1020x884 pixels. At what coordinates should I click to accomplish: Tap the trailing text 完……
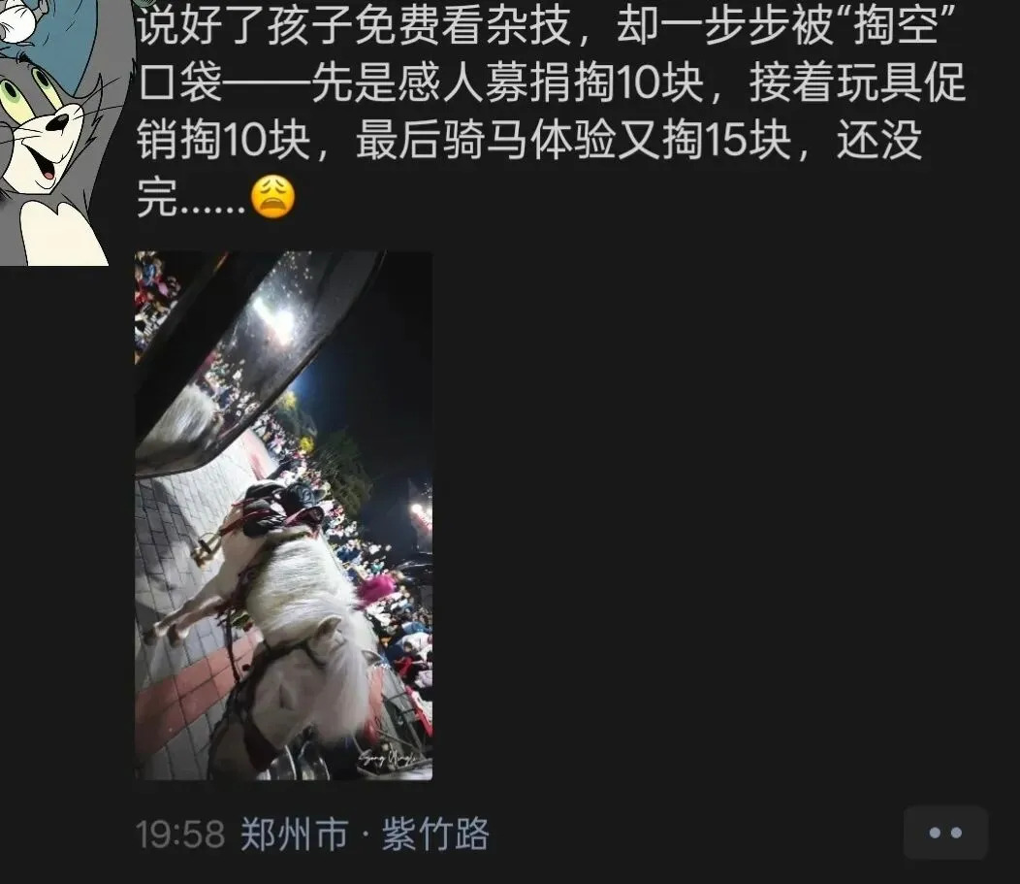[191, 197]
